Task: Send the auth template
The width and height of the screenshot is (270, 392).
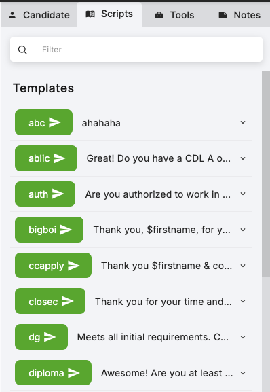Action: click(45, 194)
